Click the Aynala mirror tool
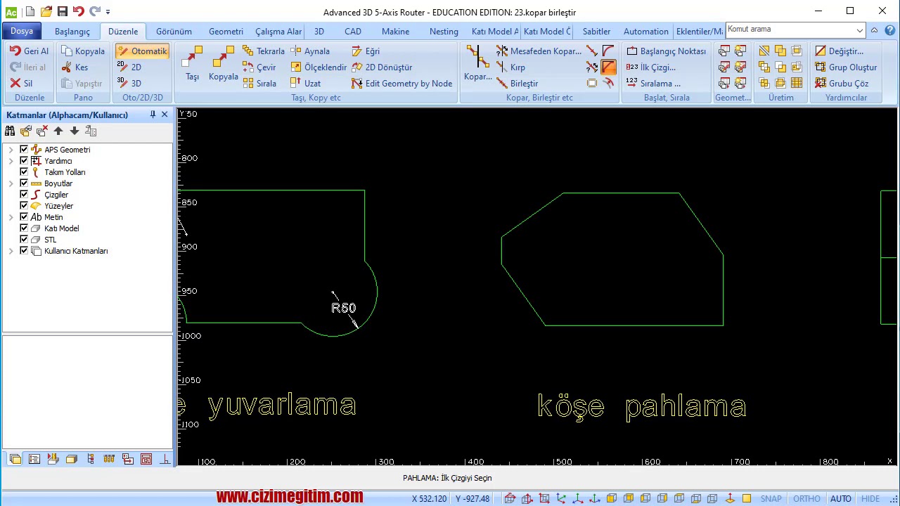The width and height of the screenshot is (900, 506). point(310,51)
